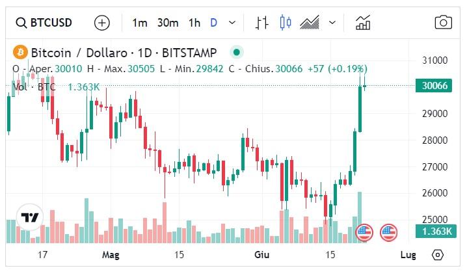This screenshot has height=277, width=467.
Task: Click the orange Bitcoin logo icon
Action: [x=20, y=52]
